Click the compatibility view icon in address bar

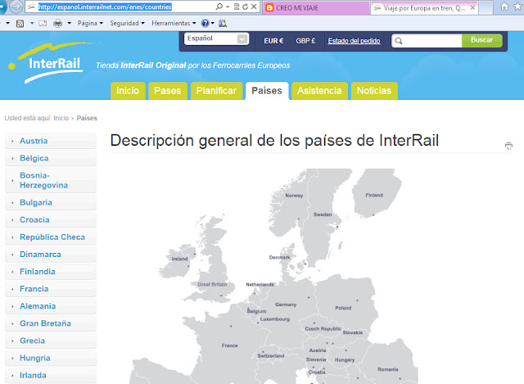coord(237,7)
